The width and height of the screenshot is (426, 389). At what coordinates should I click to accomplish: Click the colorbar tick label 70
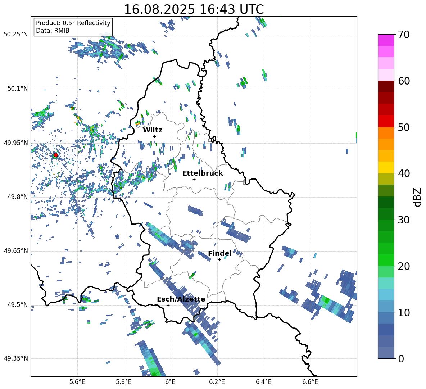tap(403, 35)
